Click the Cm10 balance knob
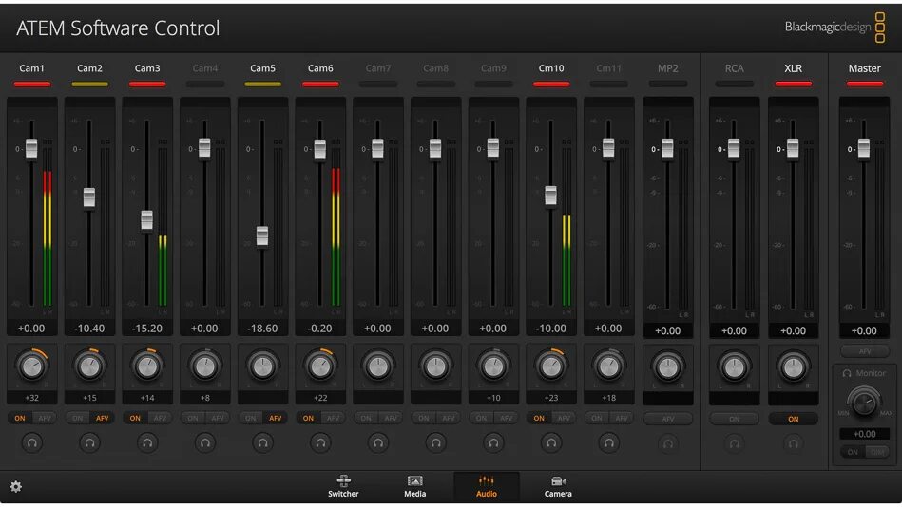Image resolution: width=902 pixels, height=507 pixels. click(x=551, y=366)
